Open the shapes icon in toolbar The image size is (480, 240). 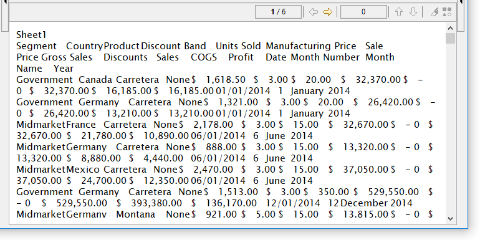(x=447, y=12)
